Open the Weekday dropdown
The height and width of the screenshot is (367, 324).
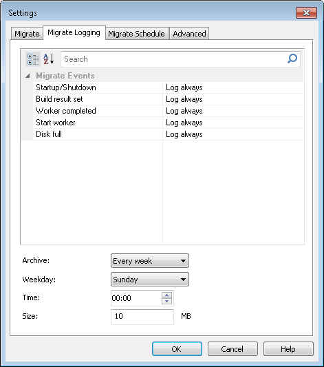pyautogui.click(x=150, y=280)
